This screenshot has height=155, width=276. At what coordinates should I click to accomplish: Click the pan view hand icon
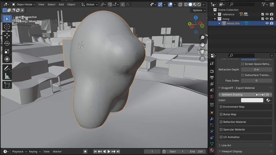[202, 45]
